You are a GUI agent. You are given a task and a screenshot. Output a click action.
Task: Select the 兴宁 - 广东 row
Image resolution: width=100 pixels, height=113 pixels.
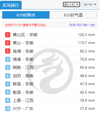click(x=50, y=109)
